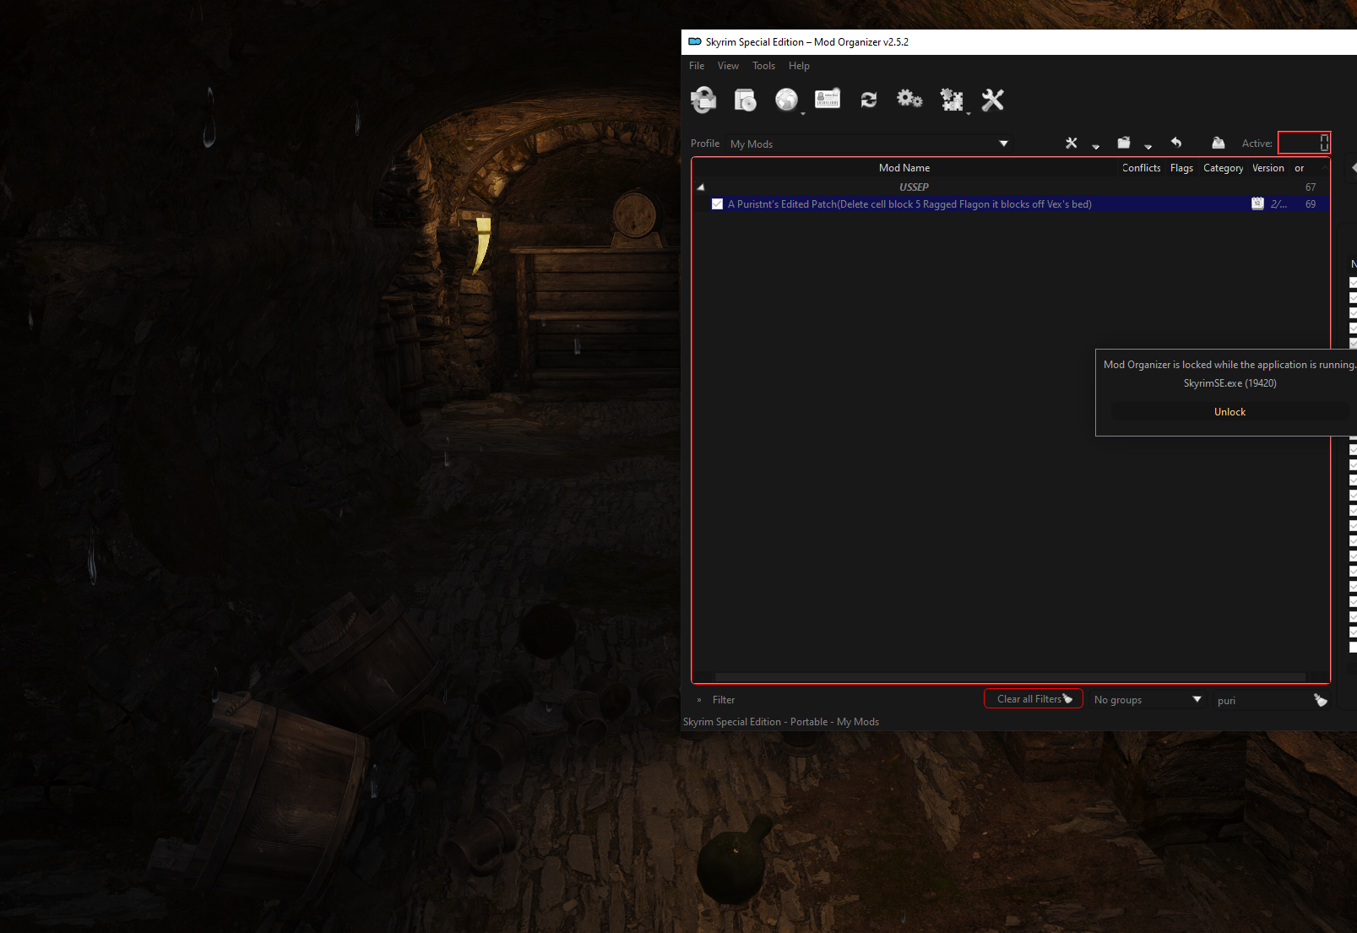This screenshot has width=1357, height=933.
Task: Select the 'A Puristnt's Edited Patch' mod name
Action: (909, 204)
